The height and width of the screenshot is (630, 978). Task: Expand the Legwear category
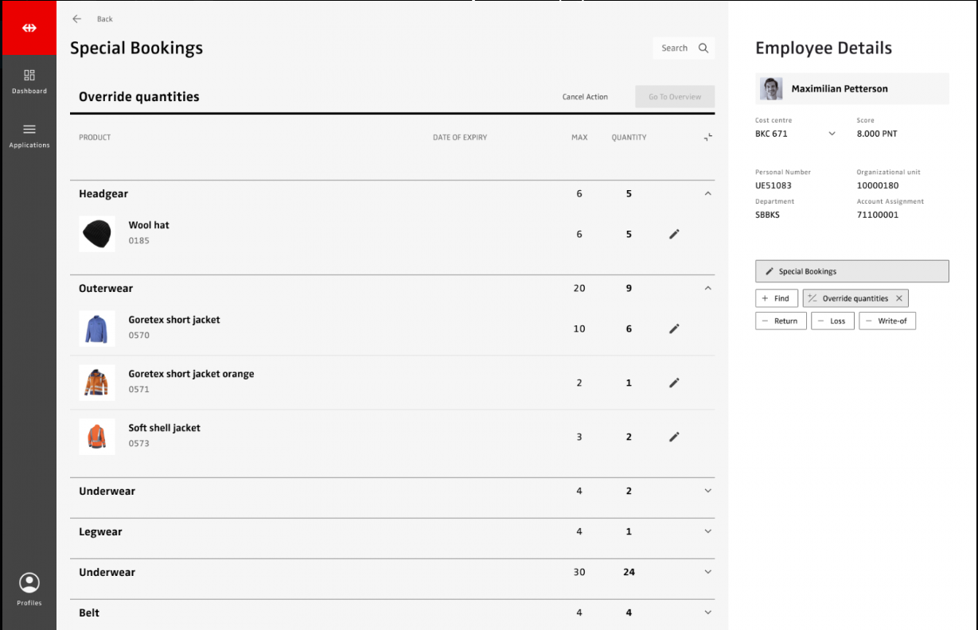tap(707, 531)
